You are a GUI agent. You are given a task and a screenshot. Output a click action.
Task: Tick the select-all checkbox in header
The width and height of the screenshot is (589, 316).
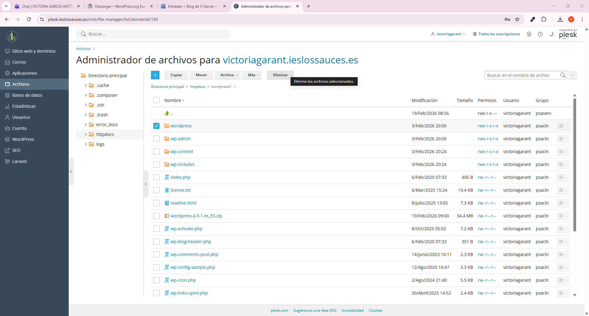(x=156, y=100)
